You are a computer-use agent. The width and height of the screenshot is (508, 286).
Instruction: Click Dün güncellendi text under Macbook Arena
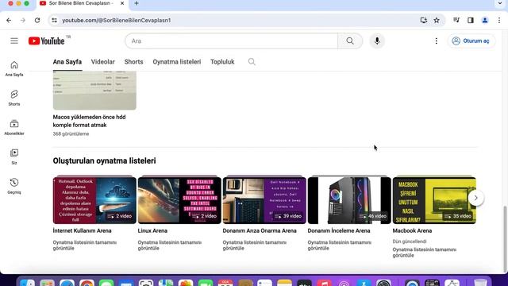pos(410,242)
